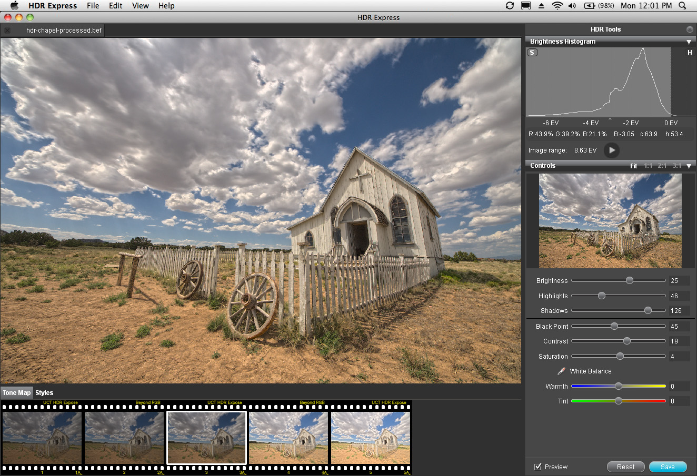This screenshot has width=697, height=476.
Task: Open Spotlight search in menu bar
Action: pyautogui.click(x=682, y=6)
